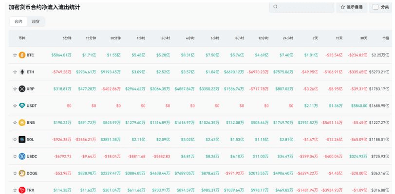The width and height of the screenshot is (395, 194).
Task: Open the USDT symbol label
Action: point(32,106)
